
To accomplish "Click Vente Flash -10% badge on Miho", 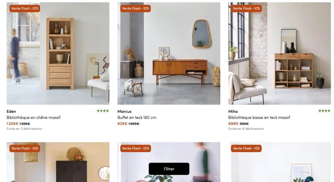I will pyautogui.click(x=247, y=8).
